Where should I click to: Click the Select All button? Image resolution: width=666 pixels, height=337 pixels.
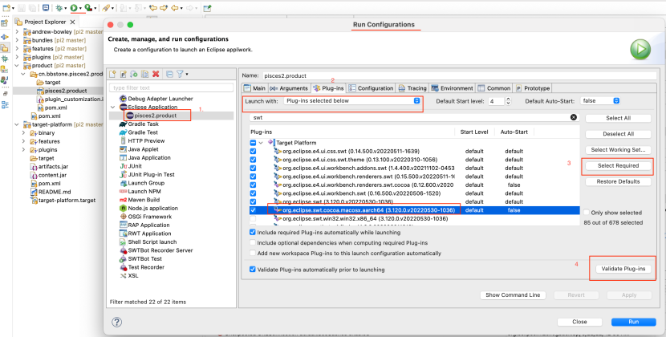click(618, 118)
